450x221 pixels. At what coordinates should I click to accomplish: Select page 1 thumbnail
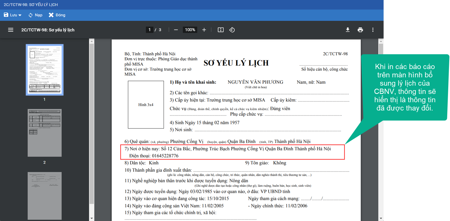tap(45, 70)
